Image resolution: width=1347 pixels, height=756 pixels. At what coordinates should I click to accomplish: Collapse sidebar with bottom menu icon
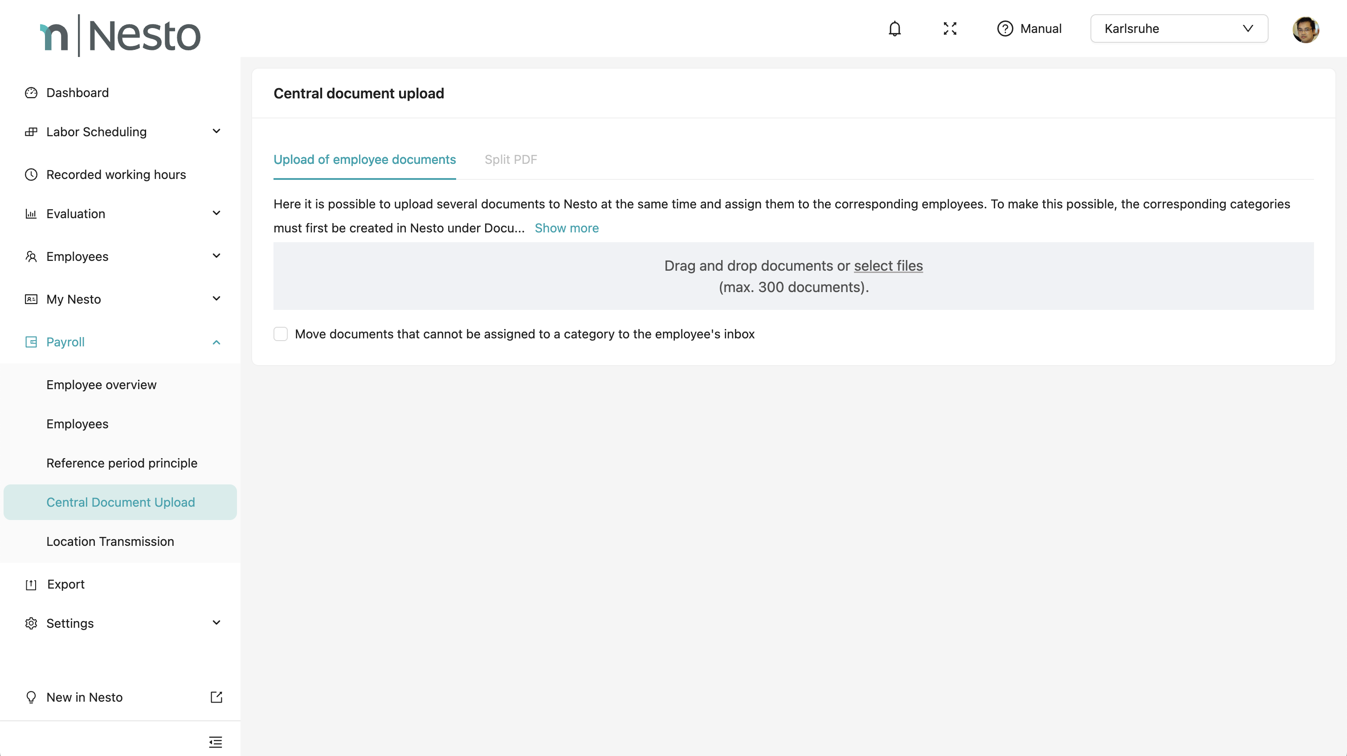click(x=216, y=741)
